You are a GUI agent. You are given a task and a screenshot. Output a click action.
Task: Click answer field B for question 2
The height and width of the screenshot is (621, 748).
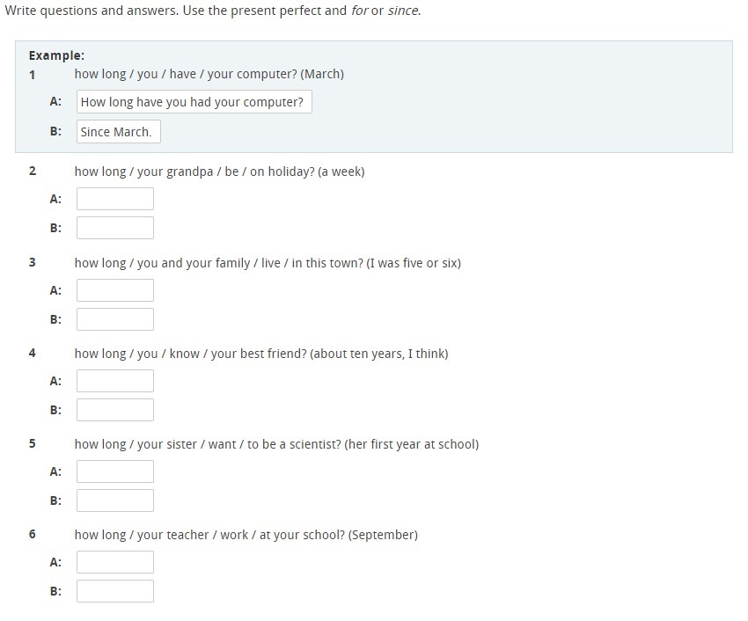click(x=115, y=228)
